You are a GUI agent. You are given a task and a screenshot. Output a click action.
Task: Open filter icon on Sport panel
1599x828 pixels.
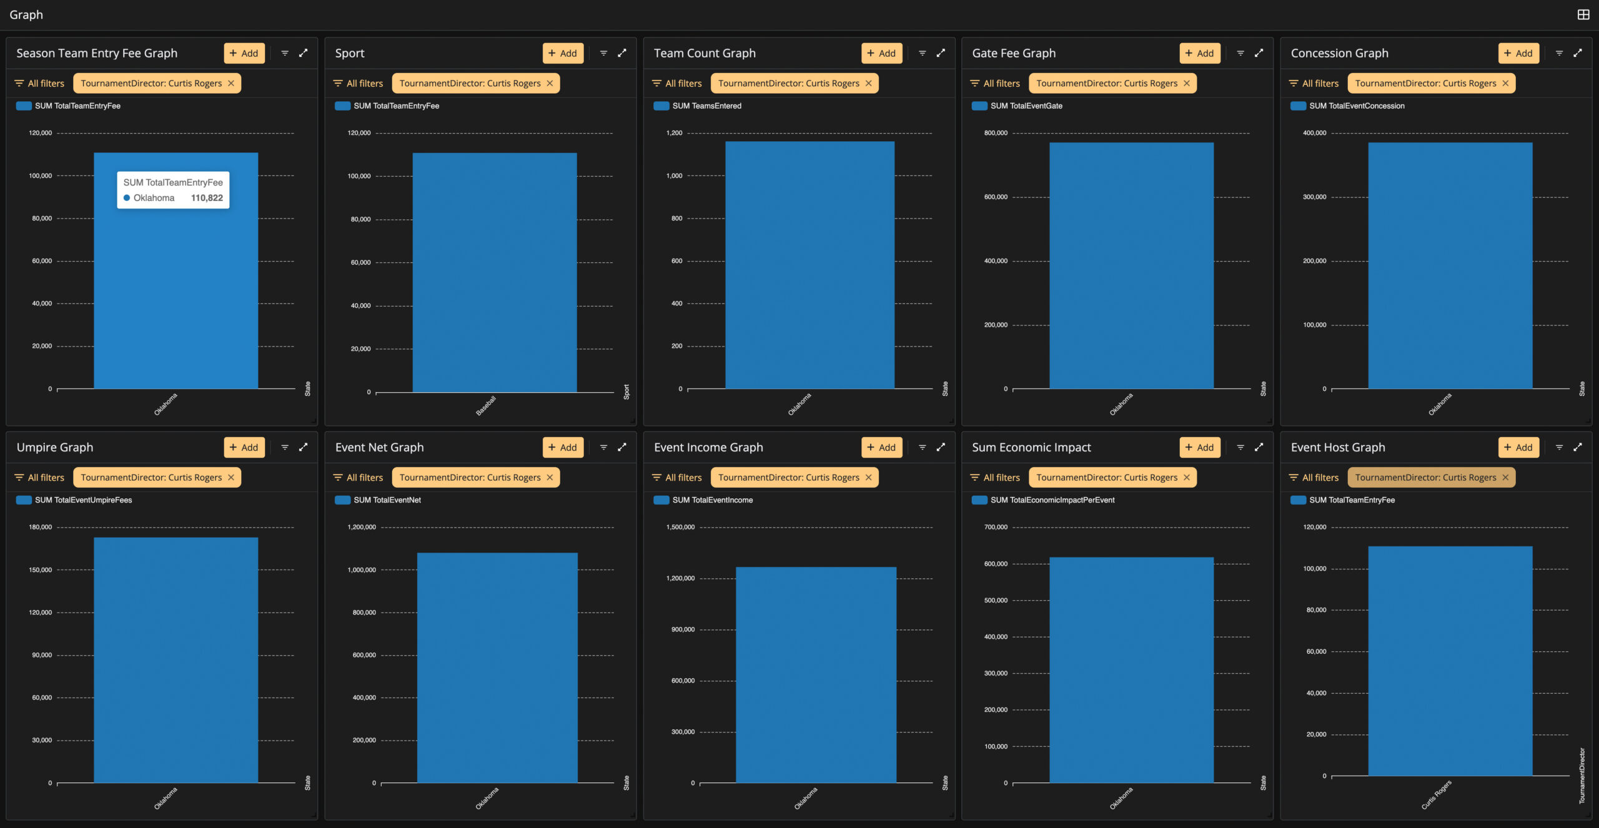[x=603, y=53]
